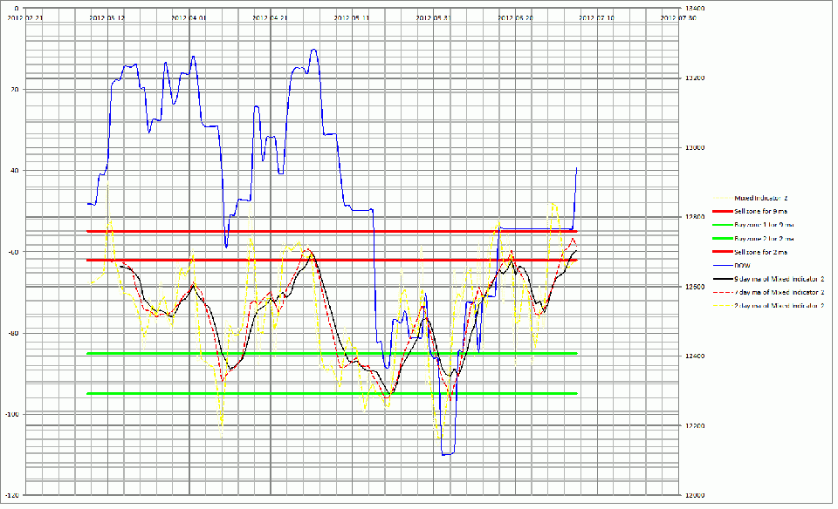This screenshot has width=838, height=509.
Task: Select the "Buy zone 1" legend entry
Action: (753, 225)
